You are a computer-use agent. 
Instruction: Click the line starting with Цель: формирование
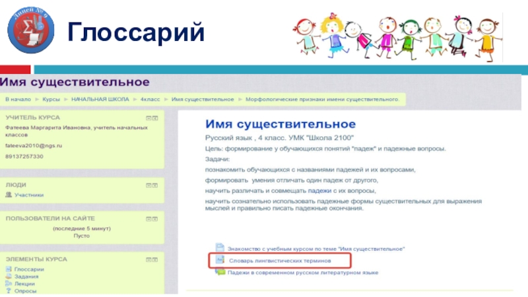click(x=325, y=148)
